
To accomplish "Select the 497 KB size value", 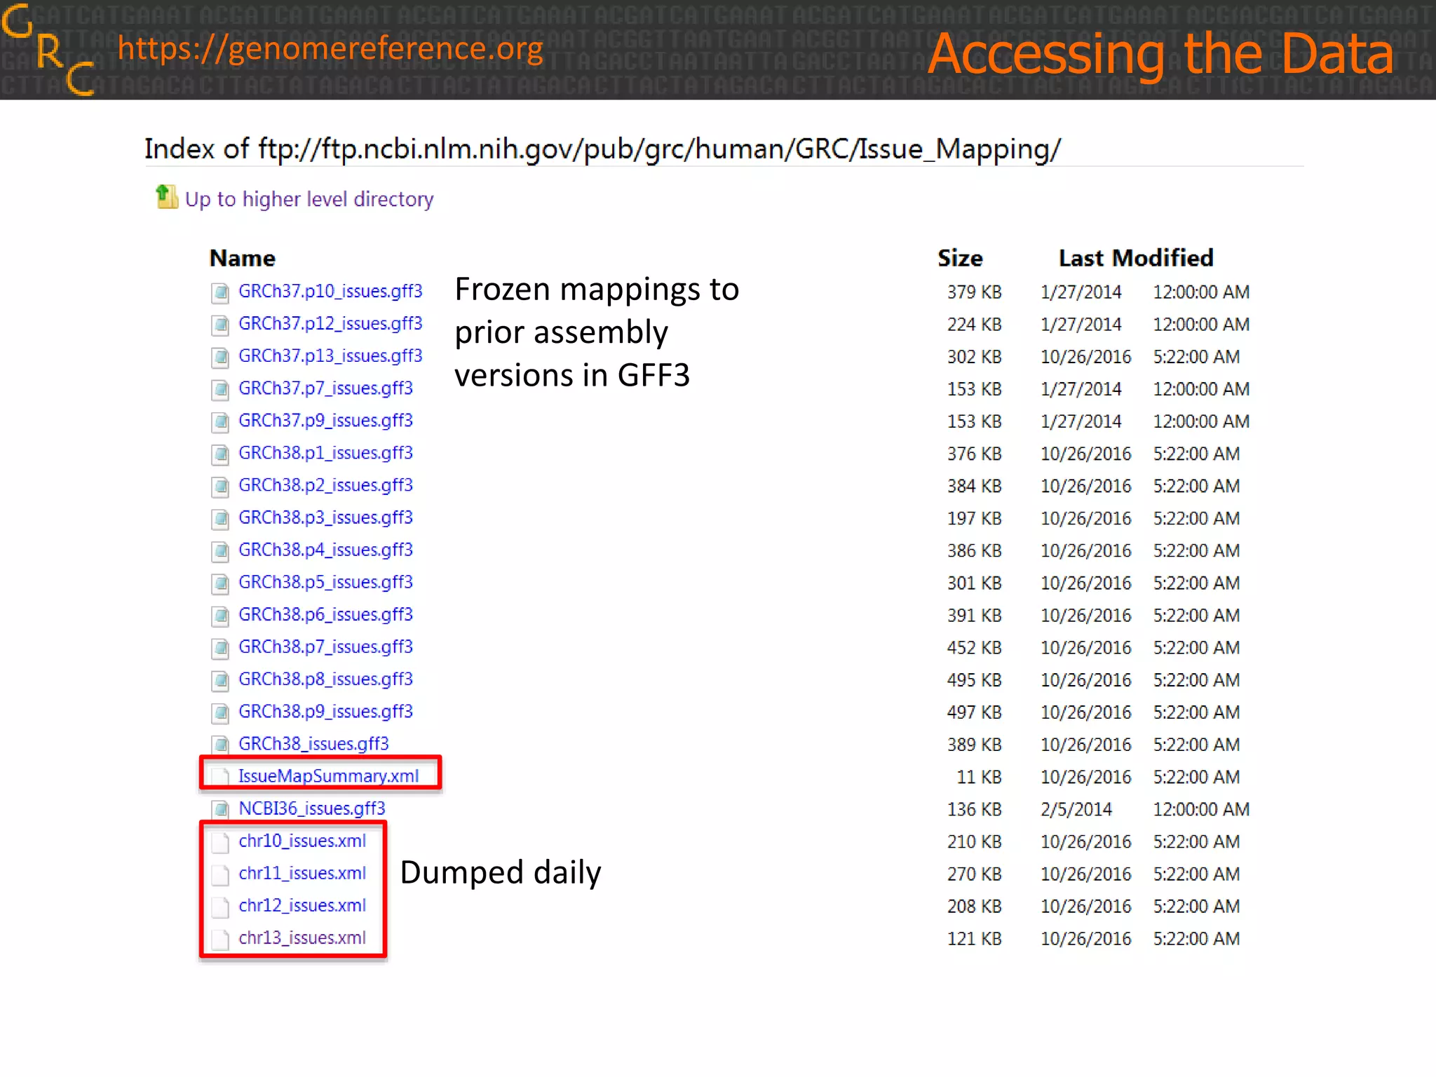I will pos(975,712).
